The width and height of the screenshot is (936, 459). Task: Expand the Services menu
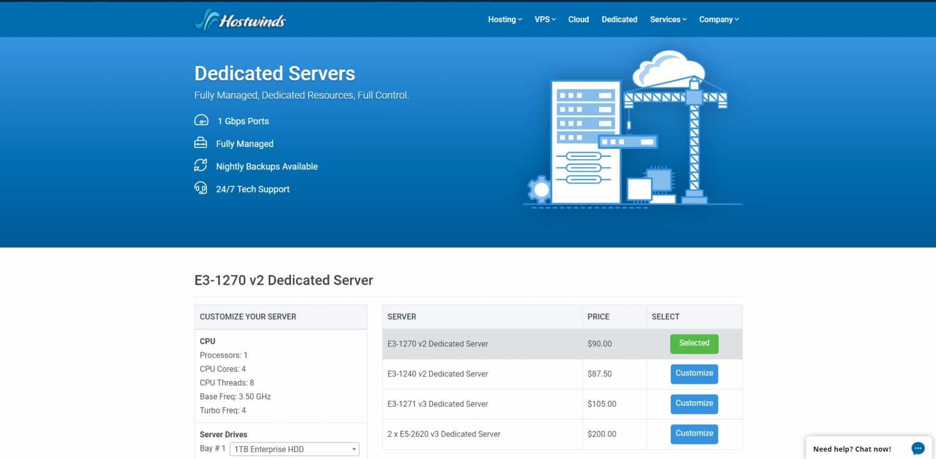[668, 19]
